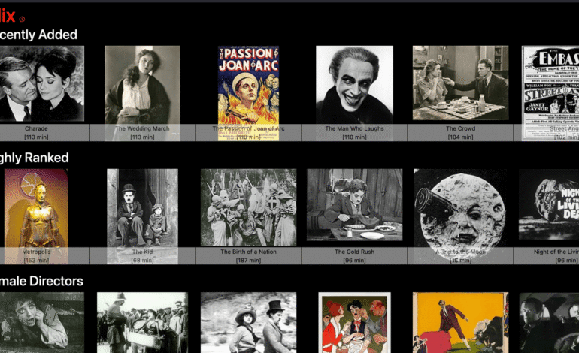Open The Kid doorway photo thumbnail
This screenshot has width=579, height=353.
[x=142, y=216]
